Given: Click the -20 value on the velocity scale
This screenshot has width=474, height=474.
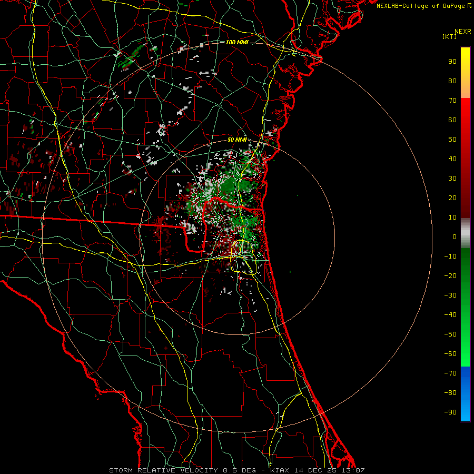Looking at the screenshot, I should coord(450,276).
